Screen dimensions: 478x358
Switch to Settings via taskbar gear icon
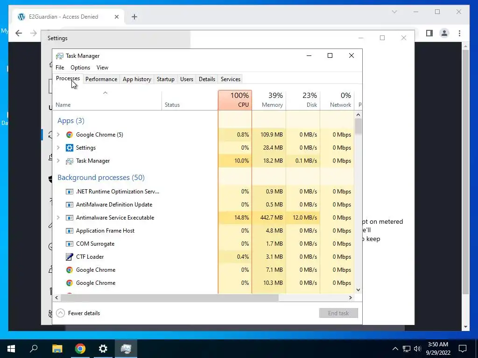click(x=103, y=349)
